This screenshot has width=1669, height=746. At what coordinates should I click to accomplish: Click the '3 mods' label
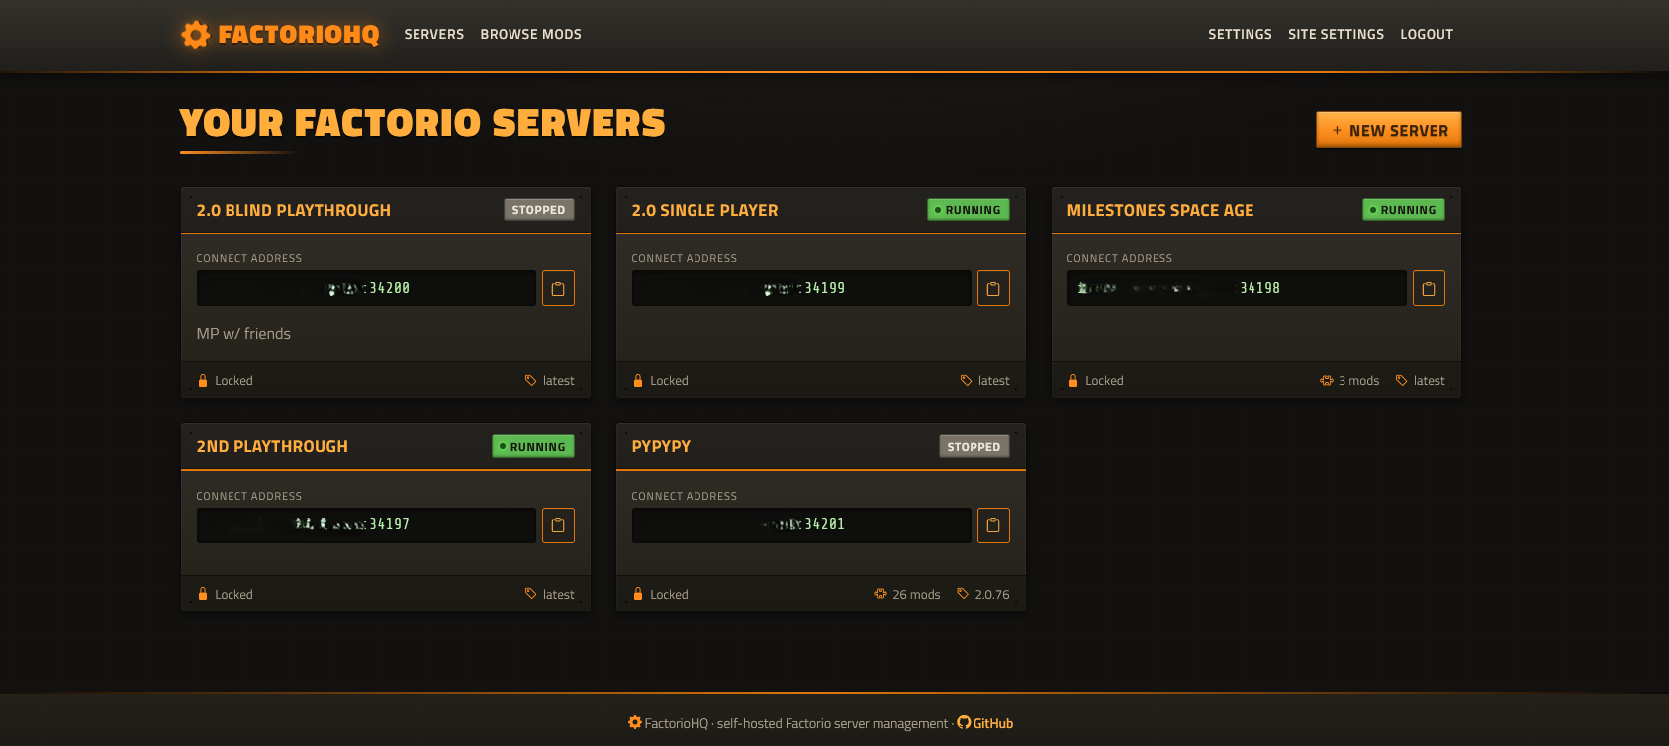pos(1358,380)
